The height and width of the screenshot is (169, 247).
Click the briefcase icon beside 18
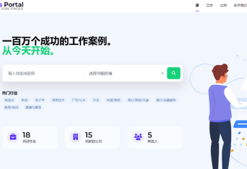[13, 137]
